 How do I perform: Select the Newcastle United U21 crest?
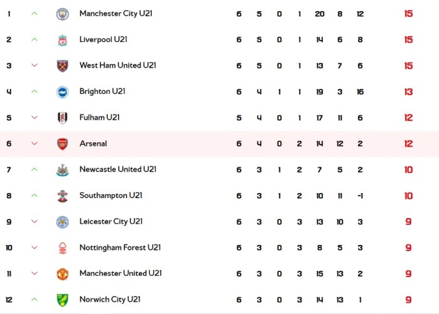click(63, 170)
